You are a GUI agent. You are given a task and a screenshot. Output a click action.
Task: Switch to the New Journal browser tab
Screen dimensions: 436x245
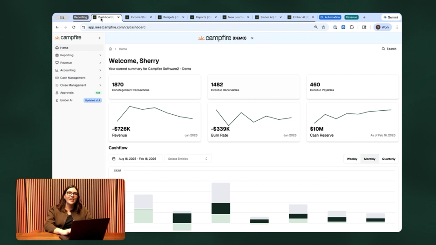click(236, 17)
